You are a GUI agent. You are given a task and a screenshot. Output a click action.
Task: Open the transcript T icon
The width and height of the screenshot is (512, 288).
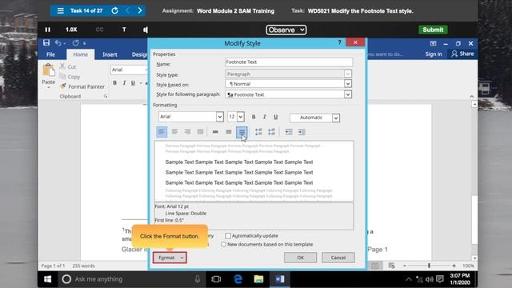point(124,30)
